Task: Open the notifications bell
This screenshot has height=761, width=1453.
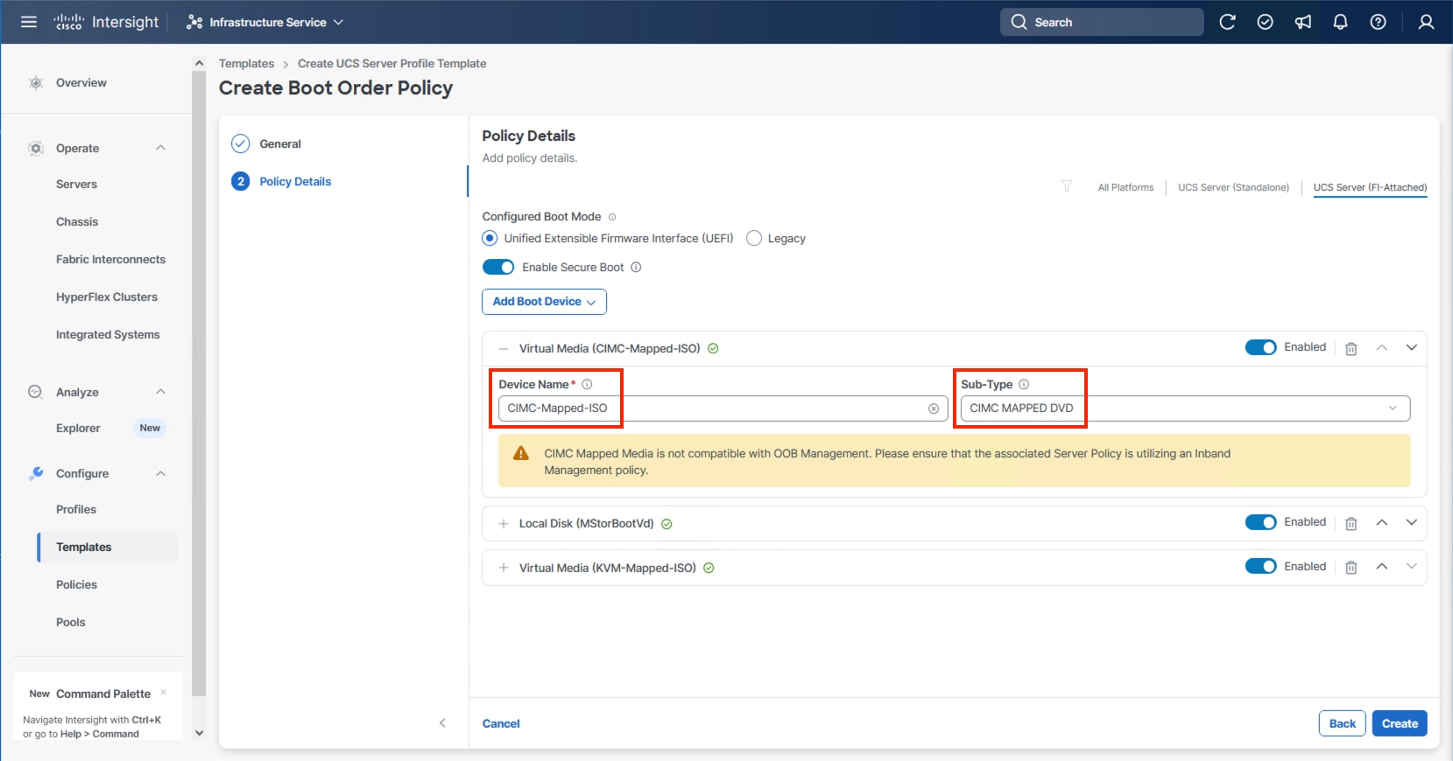Action: tap(1340, 22)
